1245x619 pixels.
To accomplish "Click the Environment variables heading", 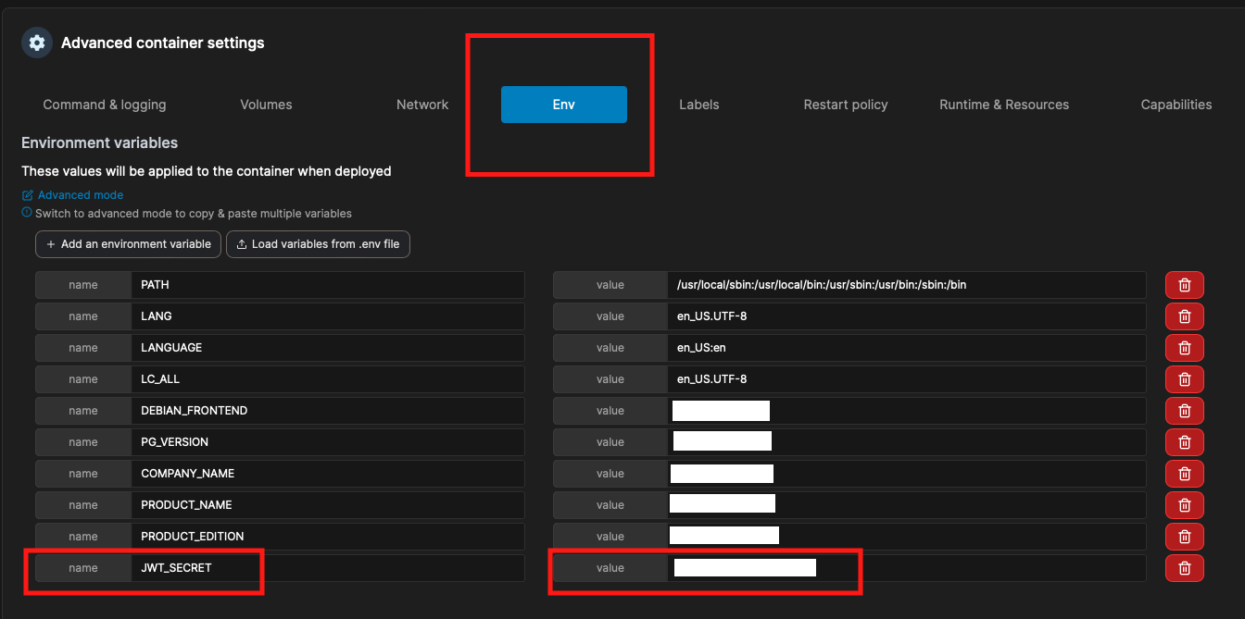I will (99, 143).
